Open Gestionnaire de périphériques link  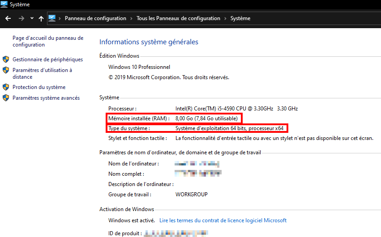click(47, 59)
